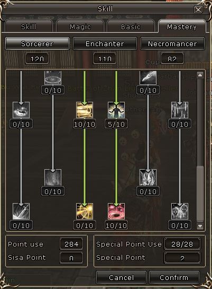
Task: Switch to the Necromancer mastery
Action: pos(172,43)
